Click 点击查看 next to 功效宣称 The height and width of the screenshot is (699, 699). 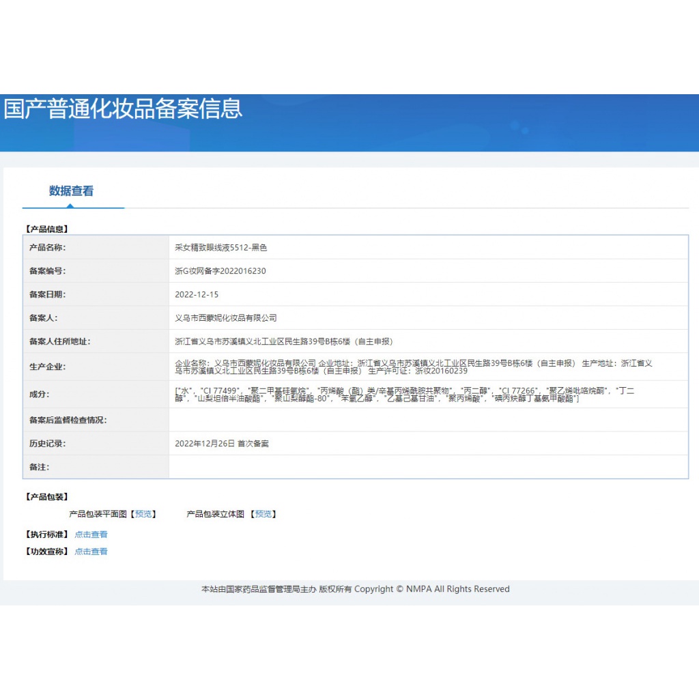click(91, 552)
